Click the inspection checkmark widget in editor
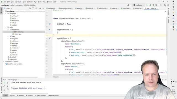The image size is (177, 99). (x=165, y=11)
